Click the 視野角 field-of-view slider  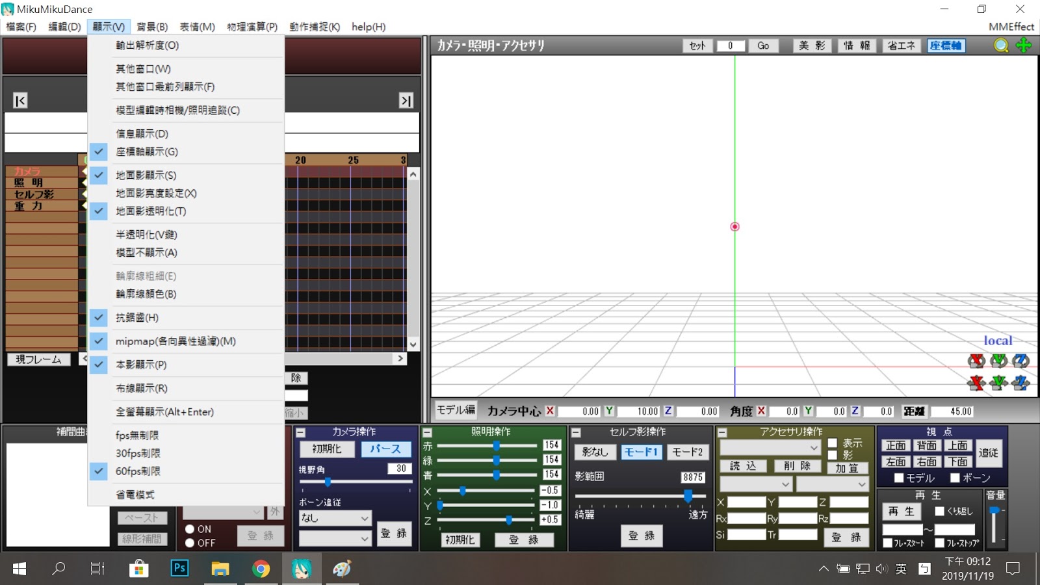click(x=355, y=482)
